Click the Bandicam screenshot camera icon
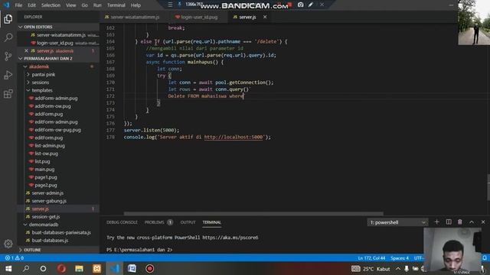The width and height of the screenshot is (490, 275). pyautogui.click(x=300, y=5)
